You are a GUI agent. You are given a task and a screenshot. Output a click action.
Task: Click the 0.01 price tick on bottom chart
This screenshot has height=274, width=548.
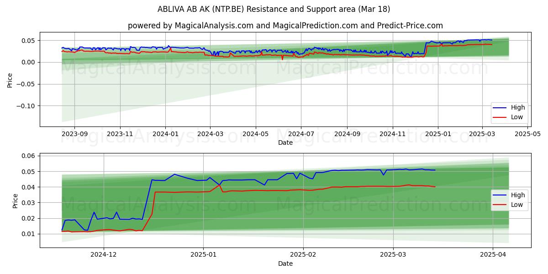click(x=29, y=234)
